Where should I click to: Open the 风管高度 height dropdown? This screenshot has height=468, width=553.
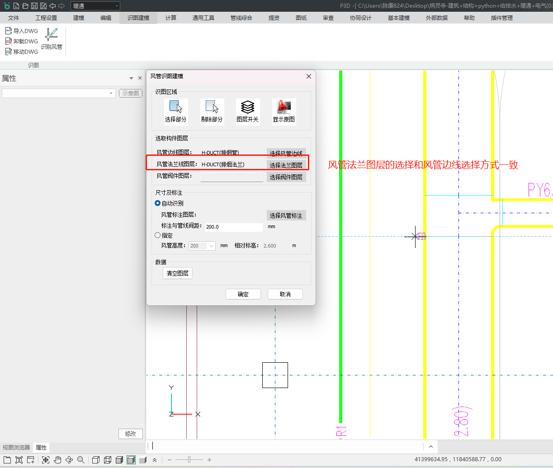point(211,246)
